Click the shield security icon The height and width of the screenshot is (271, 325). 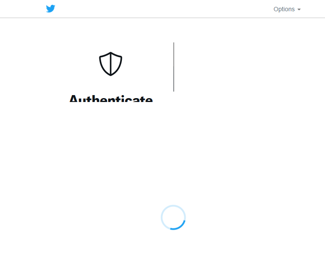pos(111,64)
